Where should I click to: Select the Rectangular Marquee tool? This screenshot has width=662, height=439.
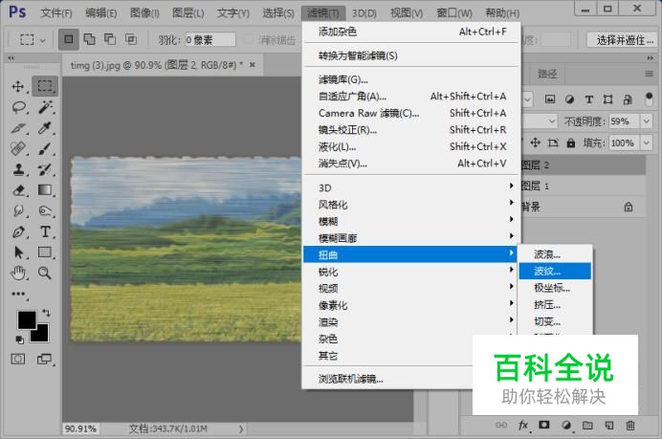[x=45, y=86]
